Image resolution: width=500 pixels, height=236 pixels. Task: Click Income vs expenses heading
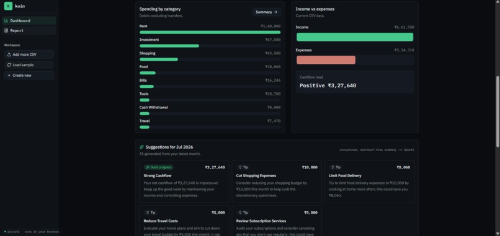click(x=315, y=9)
